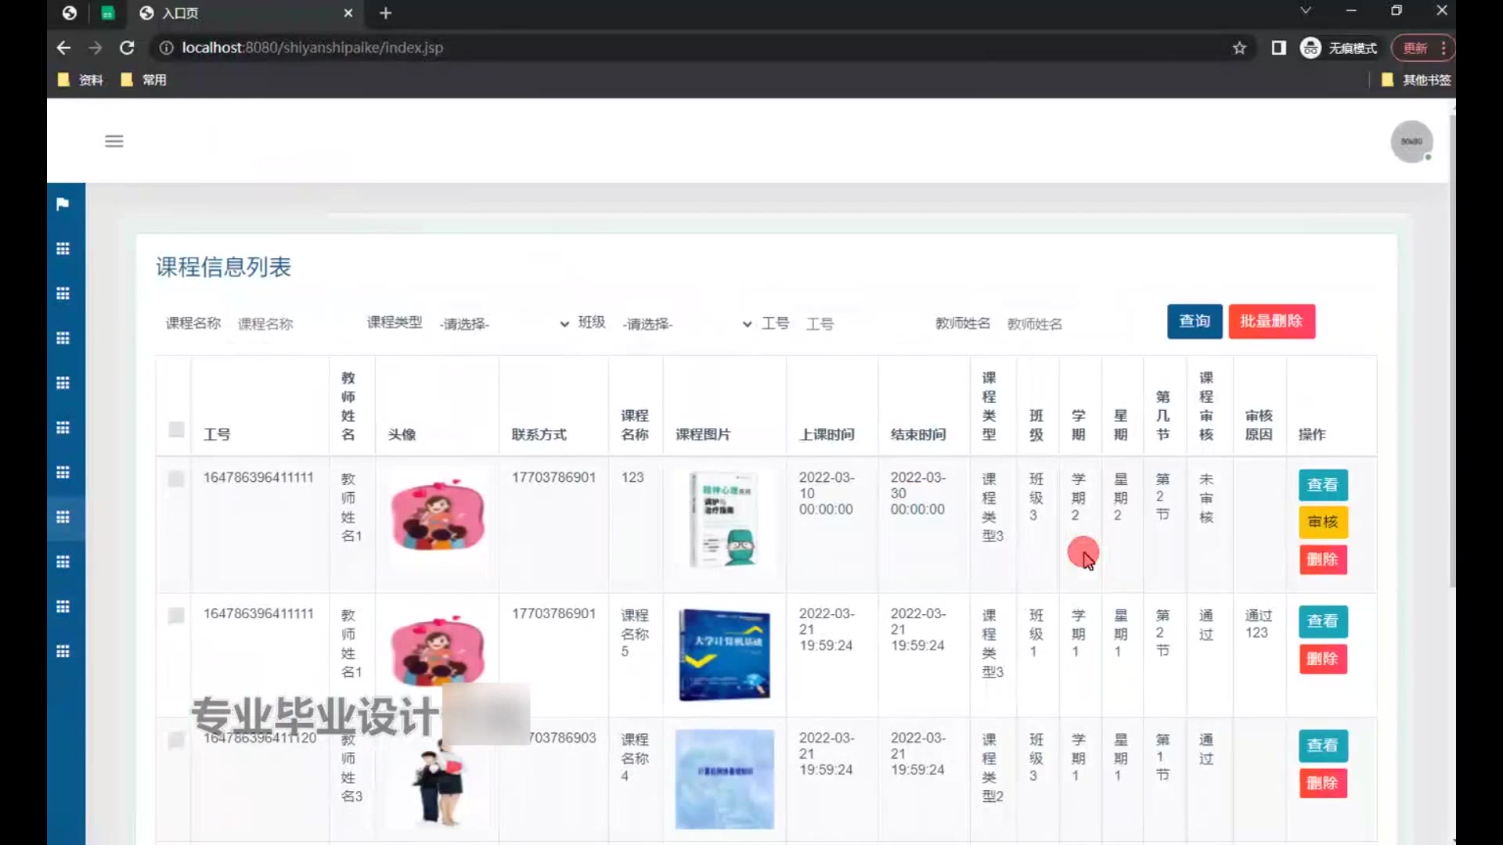Toggle the browser side panel icon
Image resolution: width=1503 pixels, height=845 pixels.
point(1278,48)
